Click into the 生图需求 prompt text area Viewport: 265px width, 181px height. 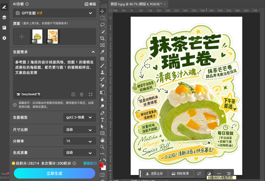click(54, 74)
